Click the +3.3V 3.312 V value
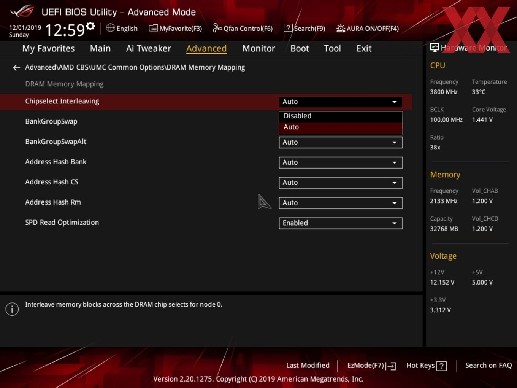Screen dimensions: 517x388 (x=440, y=310)
